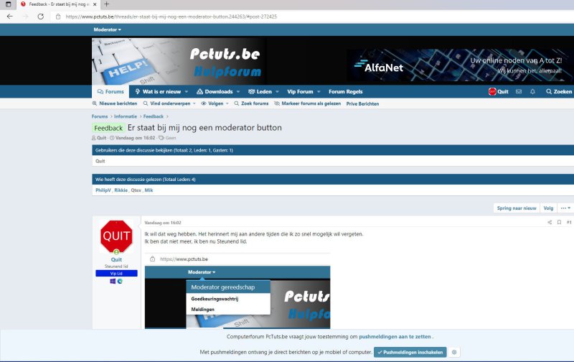Screen dimensions: 574x362
Task: Expand the Volgen dropdown arrow
Action: (227, 103)
